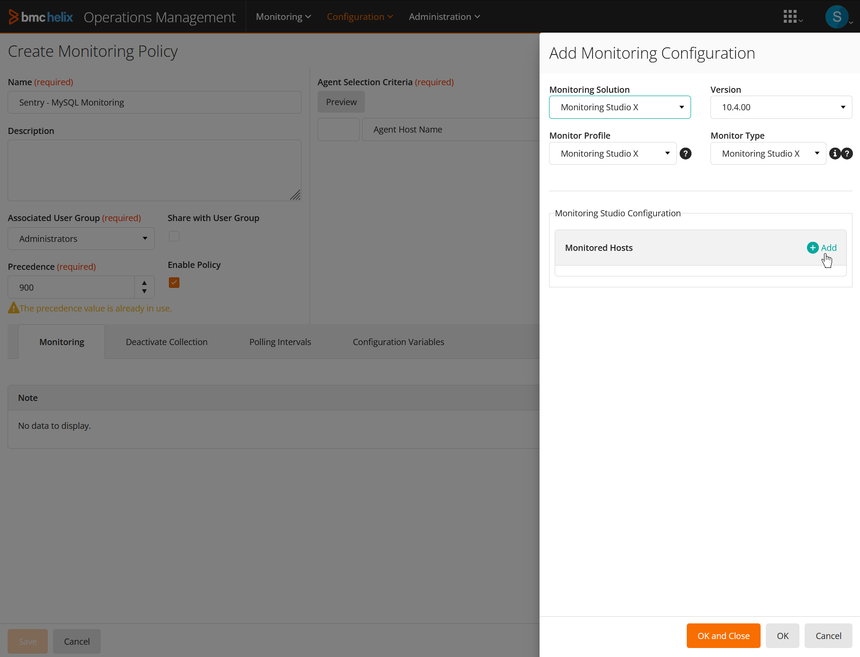Click the OK and Close button

(723, 636)
